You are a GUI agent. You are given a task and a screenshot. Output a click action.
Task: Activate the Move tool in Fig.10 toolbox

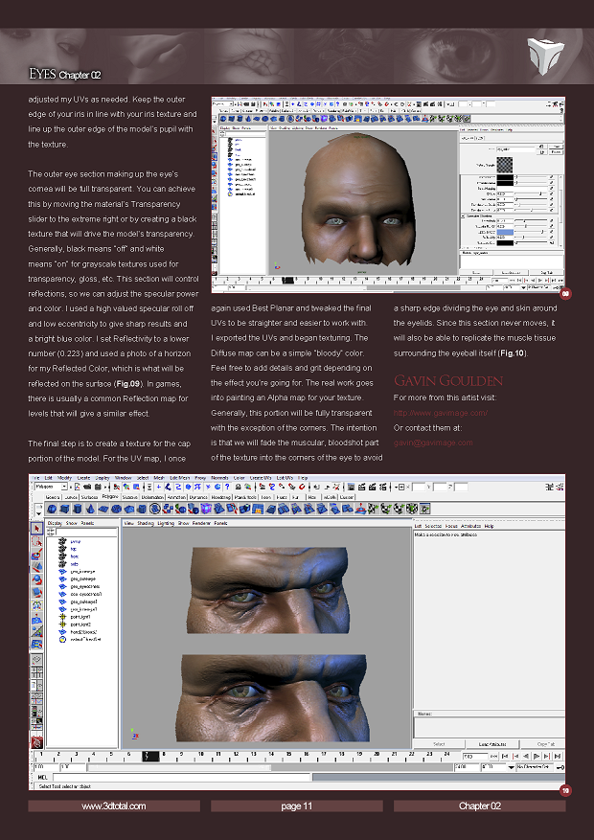tap(36, 567)
